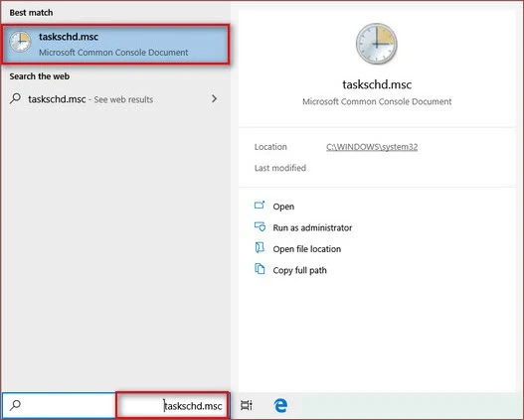The image size is (524, 420).
Task: Expand web results with the chevron arrow
Action: (x=214, y=98)
